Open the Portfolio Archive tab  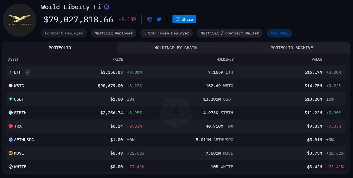click(292, 48)
